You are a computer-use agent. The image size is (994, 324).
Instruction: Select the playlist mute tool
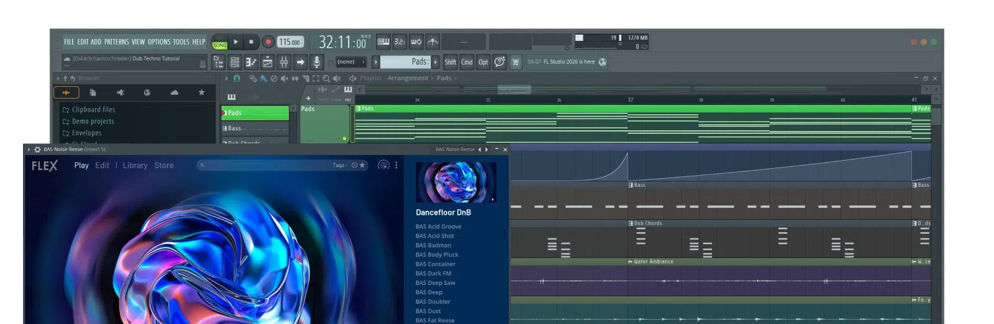point(285,78)
